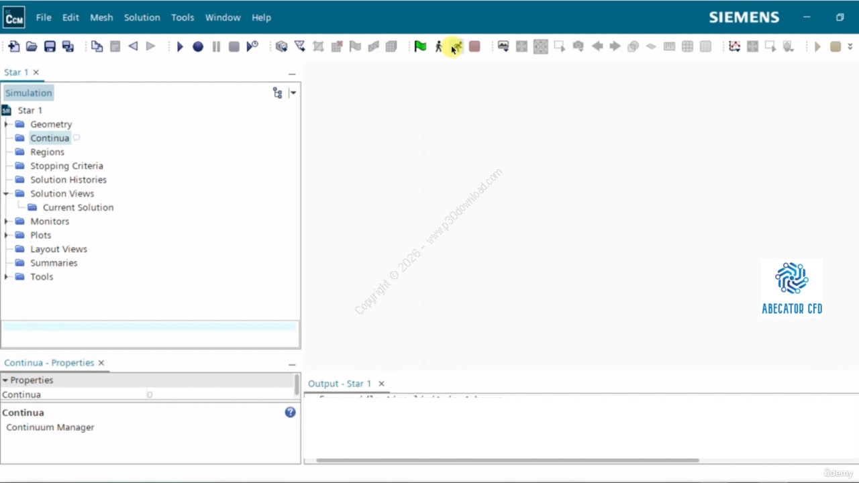Screen dimensions: 859x483
Task: Click the Paste clipboard toolbar icon
Action: tap(115, 46)
